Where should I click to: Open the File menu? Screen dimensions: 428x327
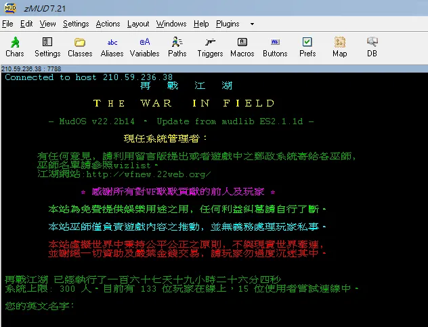[x=7, y=24]
